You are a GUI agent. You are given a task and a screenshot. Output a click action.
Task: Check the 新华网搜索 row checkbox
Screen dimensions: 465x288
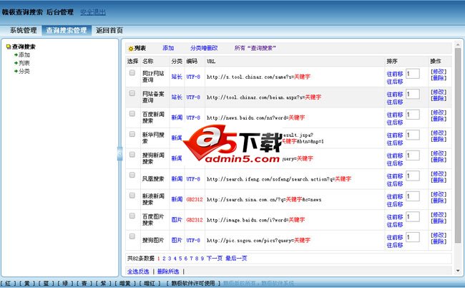pyautogui.click(x=132, y=134)
